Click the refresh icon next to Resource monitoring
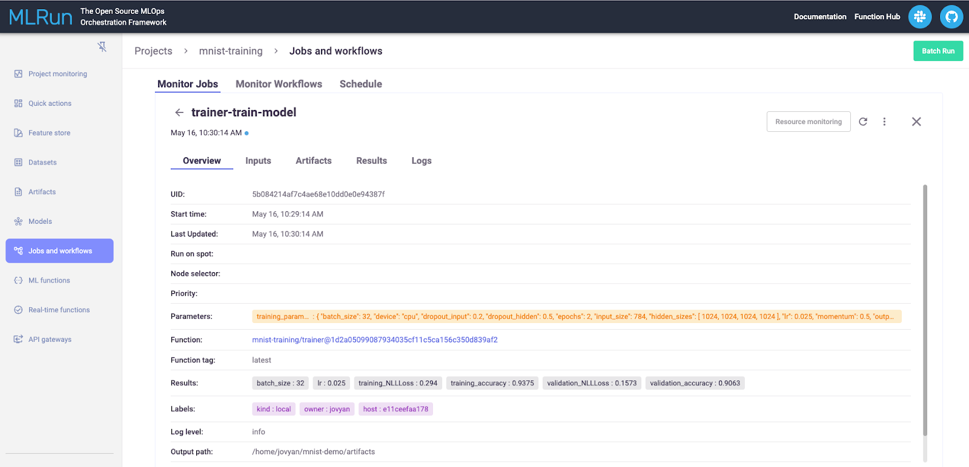 [x=863, y=122]
